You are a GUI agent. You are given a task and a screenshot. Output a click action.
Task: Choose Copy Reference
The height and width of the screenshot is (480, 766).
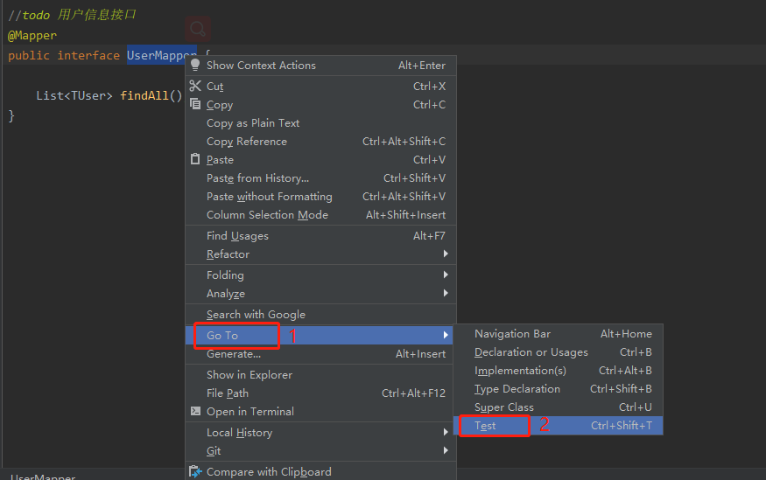[x=321, y=142]
